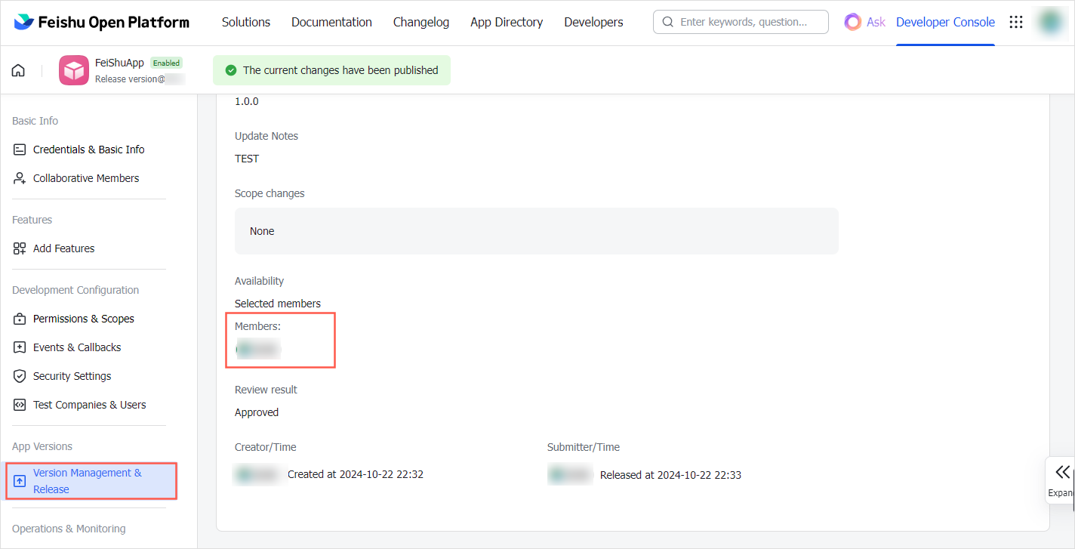
Task: Open Events & Callbacks
Action: pos(77,347)
